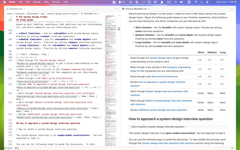Open Control Center in menu bar

pyautogui.click(x=207, y=2)
